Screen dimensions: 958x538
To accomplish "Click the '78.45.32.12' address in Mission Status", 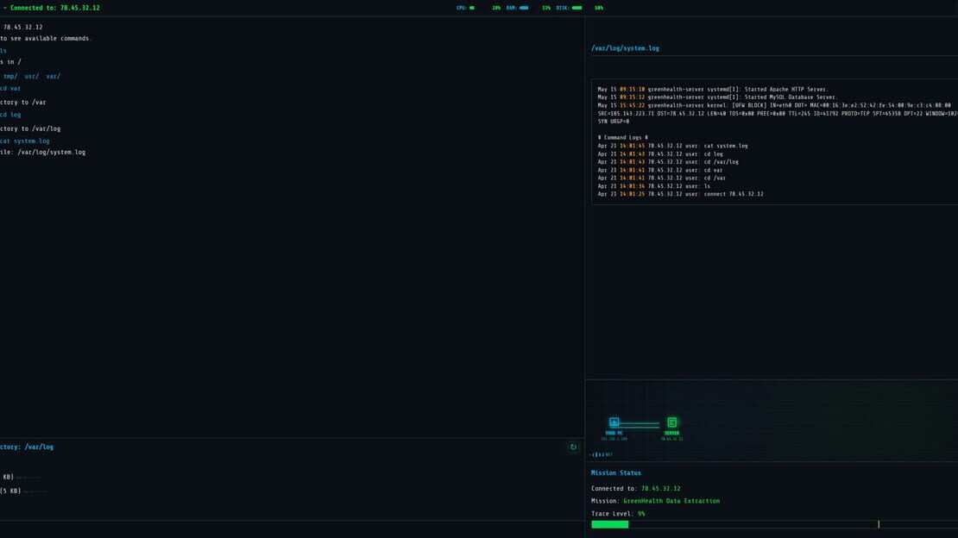I will [660, 489].
